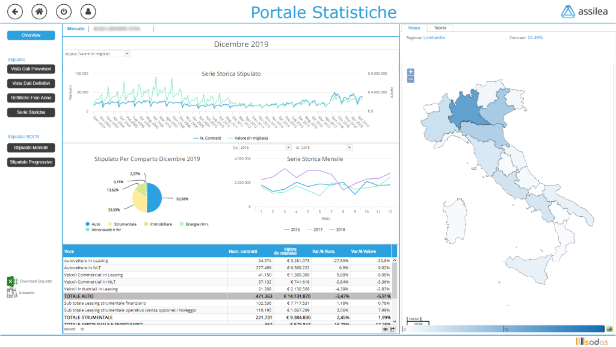Toggle the 2017 monthly series legend
The width and height of the screenshot is (616, 347).
[315, 230]
